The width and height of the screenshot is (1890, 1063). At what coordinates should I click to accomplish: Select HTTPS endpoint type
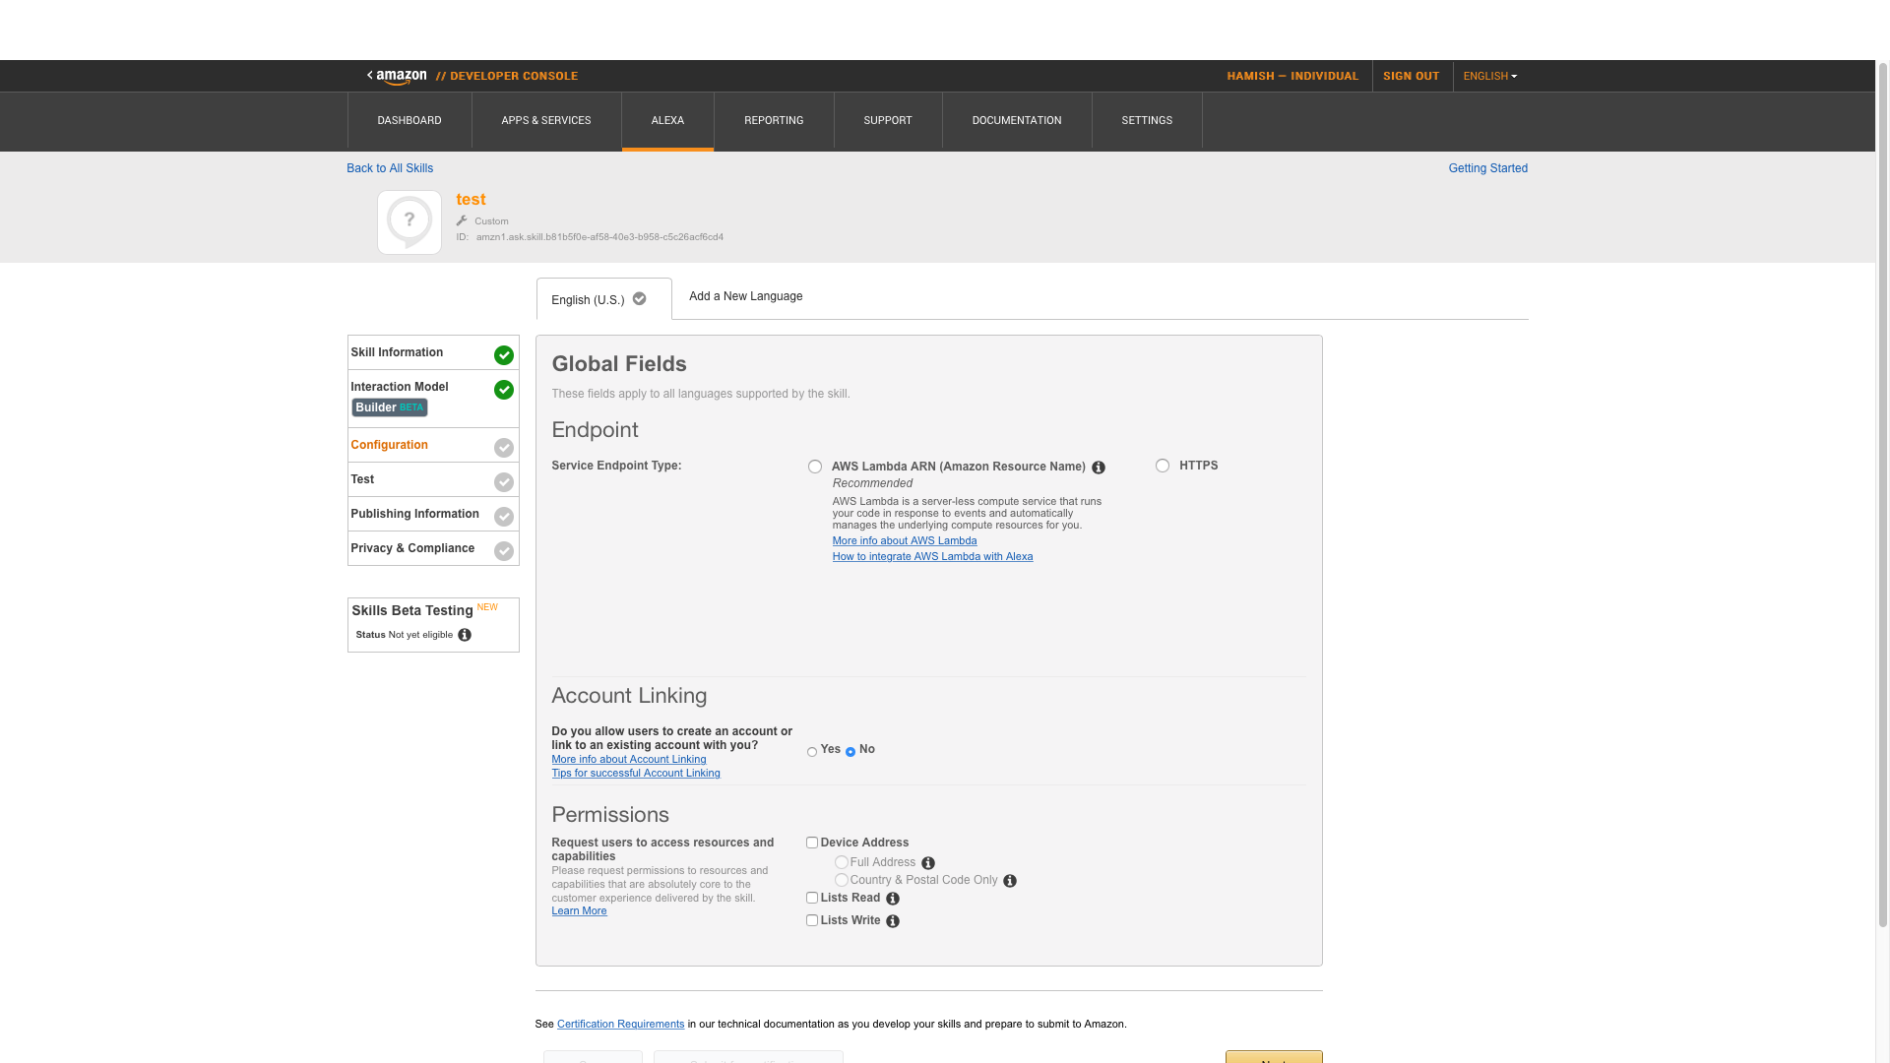click(1163, 466)
